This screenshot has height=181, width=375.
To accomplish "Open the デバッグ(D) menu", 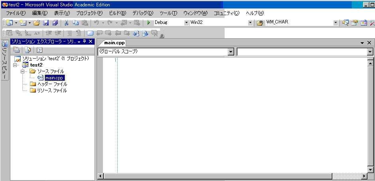I will click(142, 13).
